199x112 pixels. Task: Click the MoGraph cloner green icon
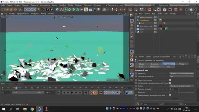tap(78, 10)
